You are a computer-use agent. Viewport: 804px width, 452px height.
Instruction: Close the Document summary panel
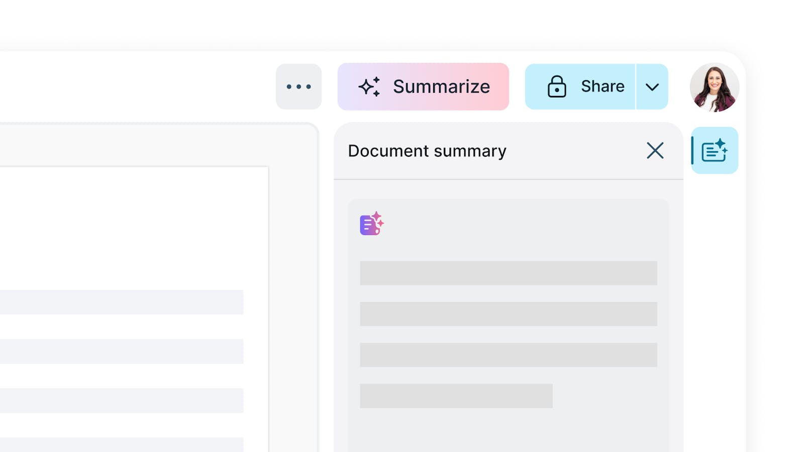coord(655,151)
